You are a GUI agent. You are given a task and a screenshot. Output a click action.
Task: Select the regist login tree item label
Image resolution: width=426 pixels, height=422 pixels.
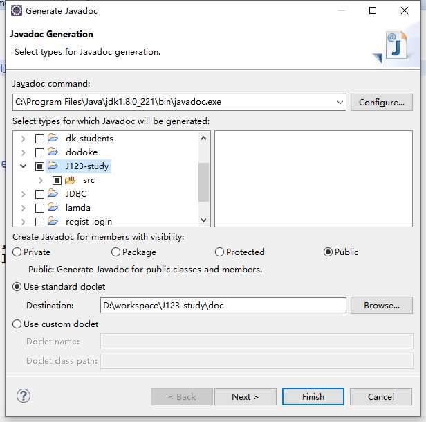click(89, 221)
